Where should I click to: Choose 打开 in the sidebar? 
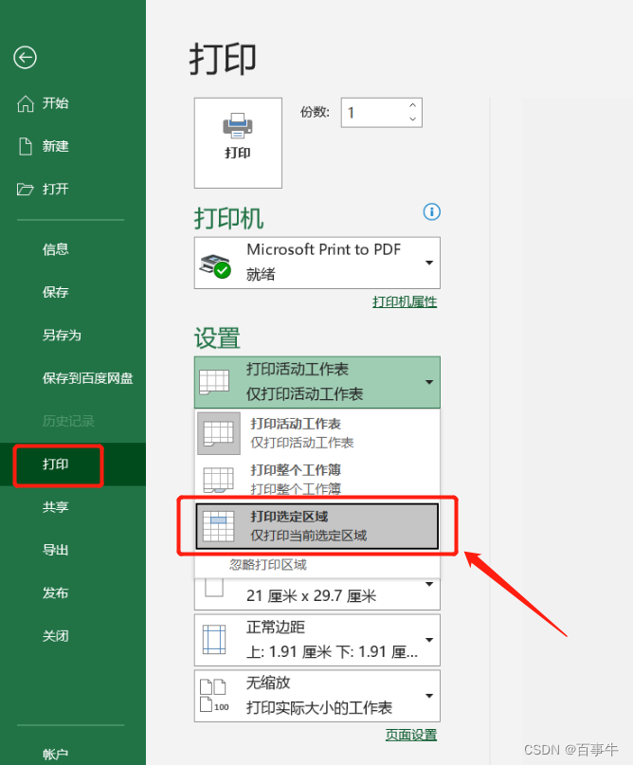pyautogui.click(x=55, y=189)
